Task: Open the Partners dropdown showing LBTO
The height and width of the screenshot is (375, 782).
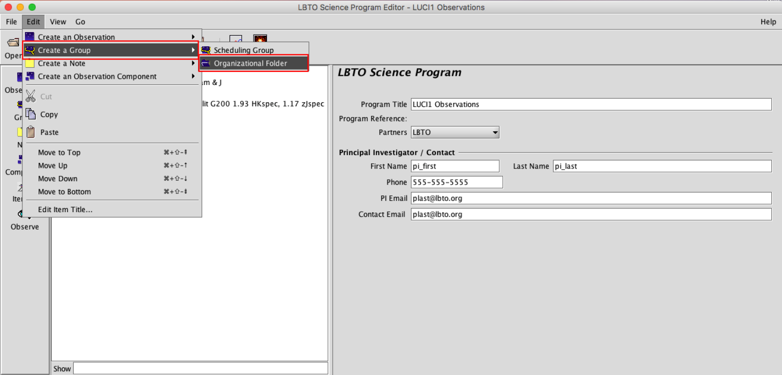Action: (x=455, y=132)
